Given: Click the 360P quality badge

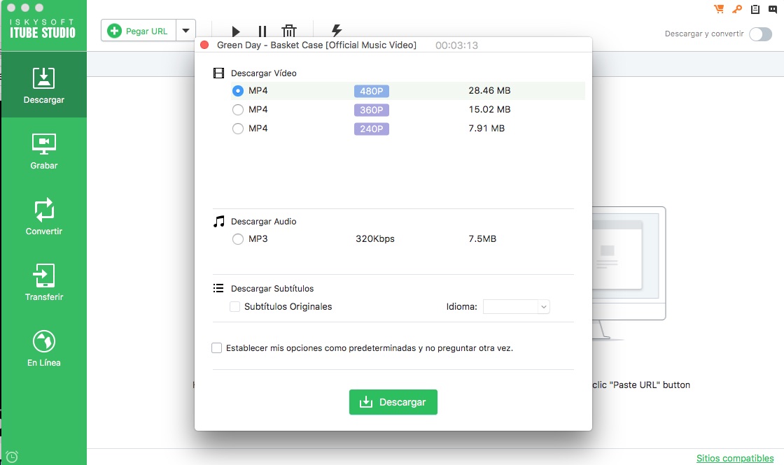Looking at the screenshot, I should (372, 110).
